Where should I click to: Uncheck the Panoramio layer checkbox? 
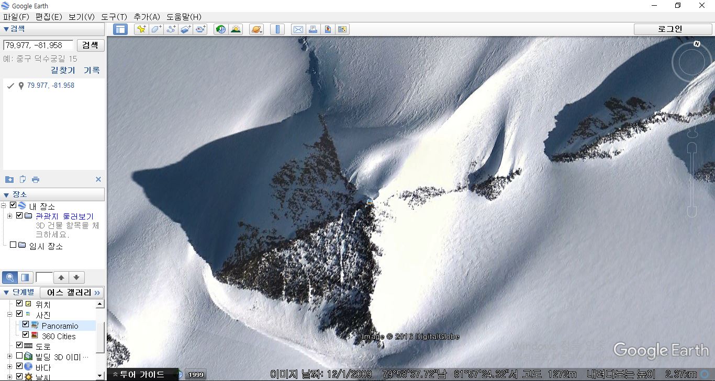(26, 325)
